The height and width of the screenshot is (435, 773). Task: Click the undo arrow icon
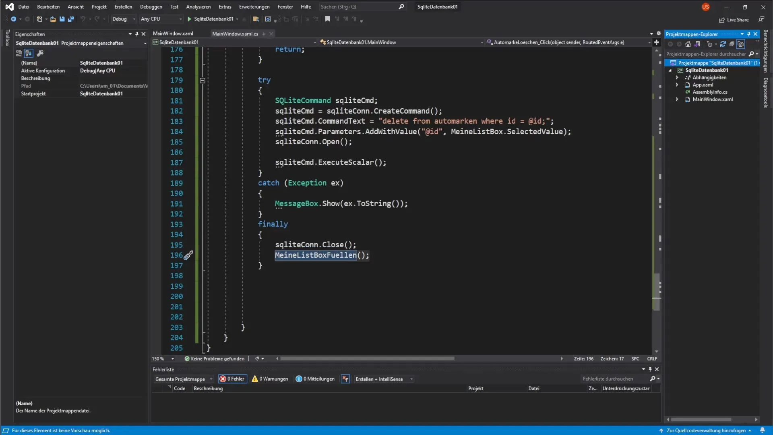coord(83,19)
